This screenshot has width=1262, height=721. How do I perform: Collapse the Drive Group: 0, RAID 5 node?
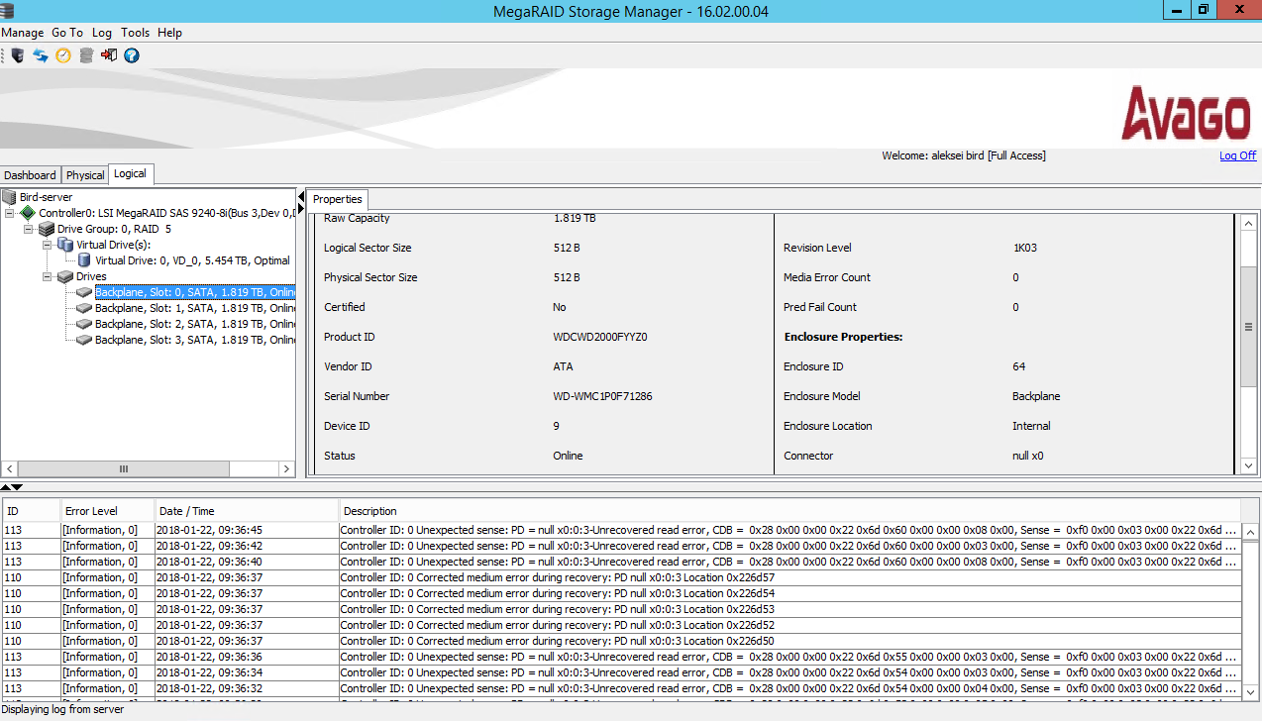(x=29, y=229)
